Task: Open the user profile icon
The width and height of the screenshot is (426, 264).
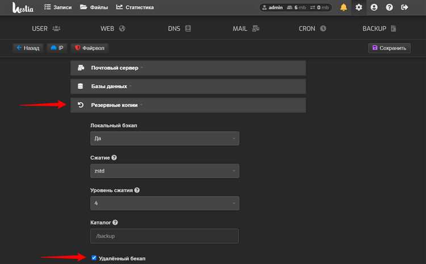Action: [x=374, y=7]
